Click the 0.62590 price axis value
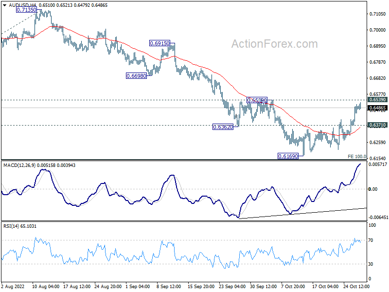Screen dimensions: 389x292 point(378,142)
